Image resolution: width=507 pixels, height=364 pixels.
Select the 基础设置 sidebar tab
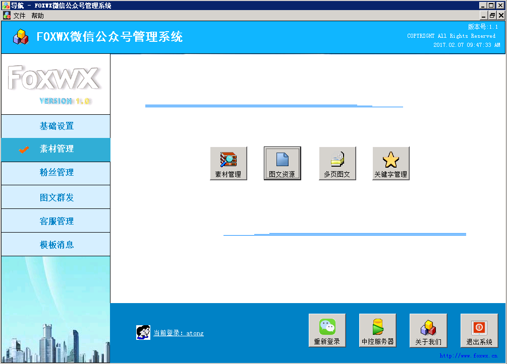pos(56,126)
